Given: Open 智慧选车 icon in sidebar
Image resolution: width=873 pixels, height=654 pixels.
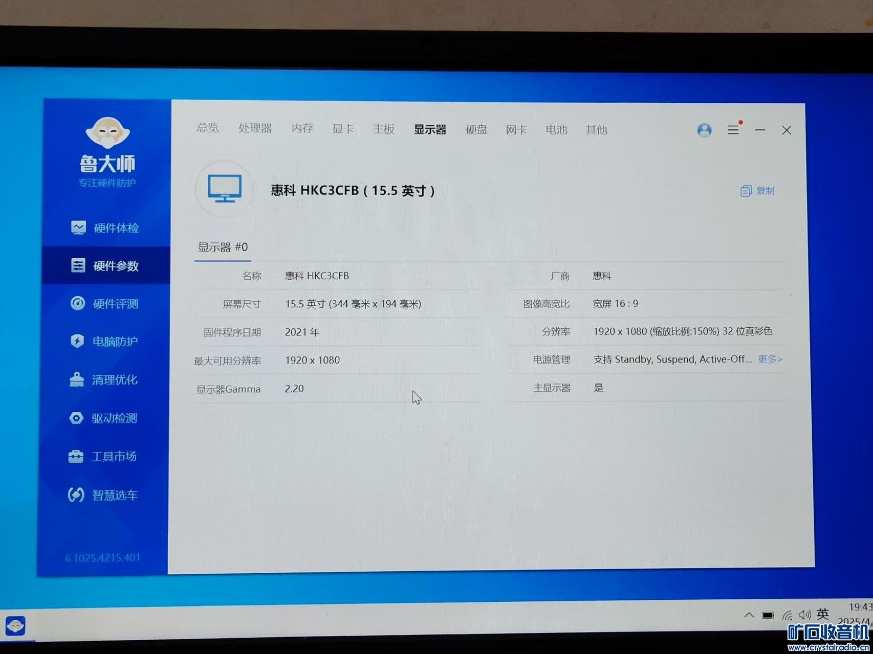Looking at the screenshot, I should (76, 494).
